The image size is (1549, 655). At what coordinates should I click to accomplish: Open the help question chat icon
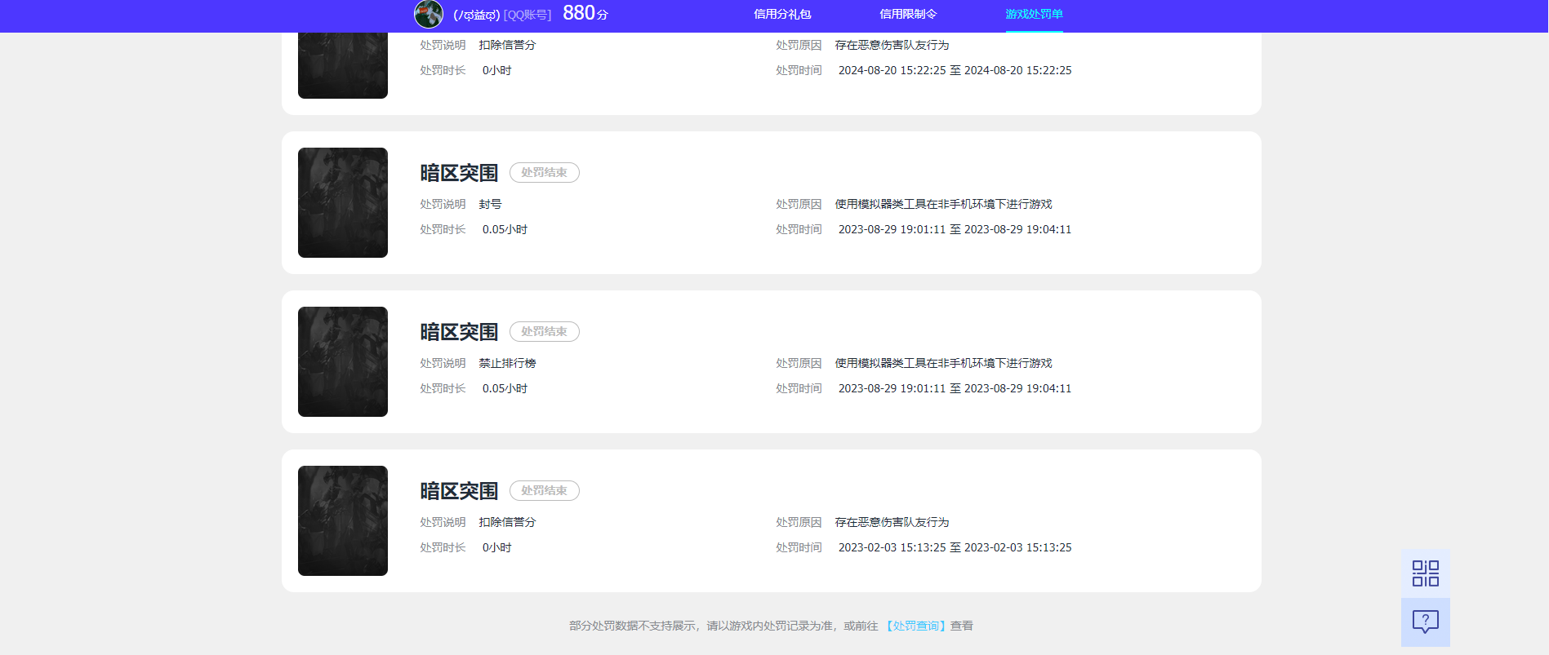(x=1426, y=622)
